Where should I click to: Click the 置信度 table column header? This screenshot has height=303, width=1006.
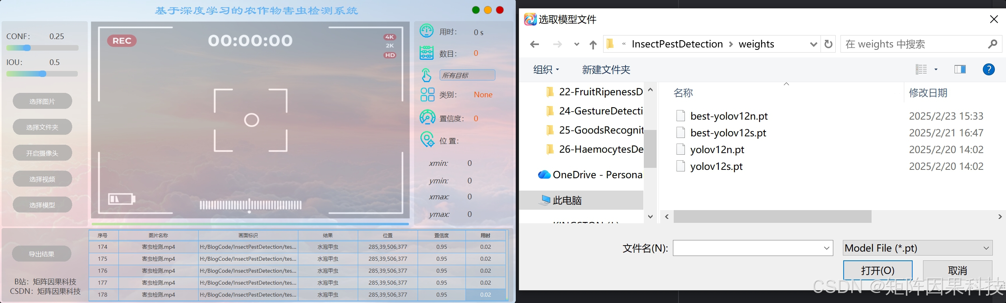pos(442,235)
